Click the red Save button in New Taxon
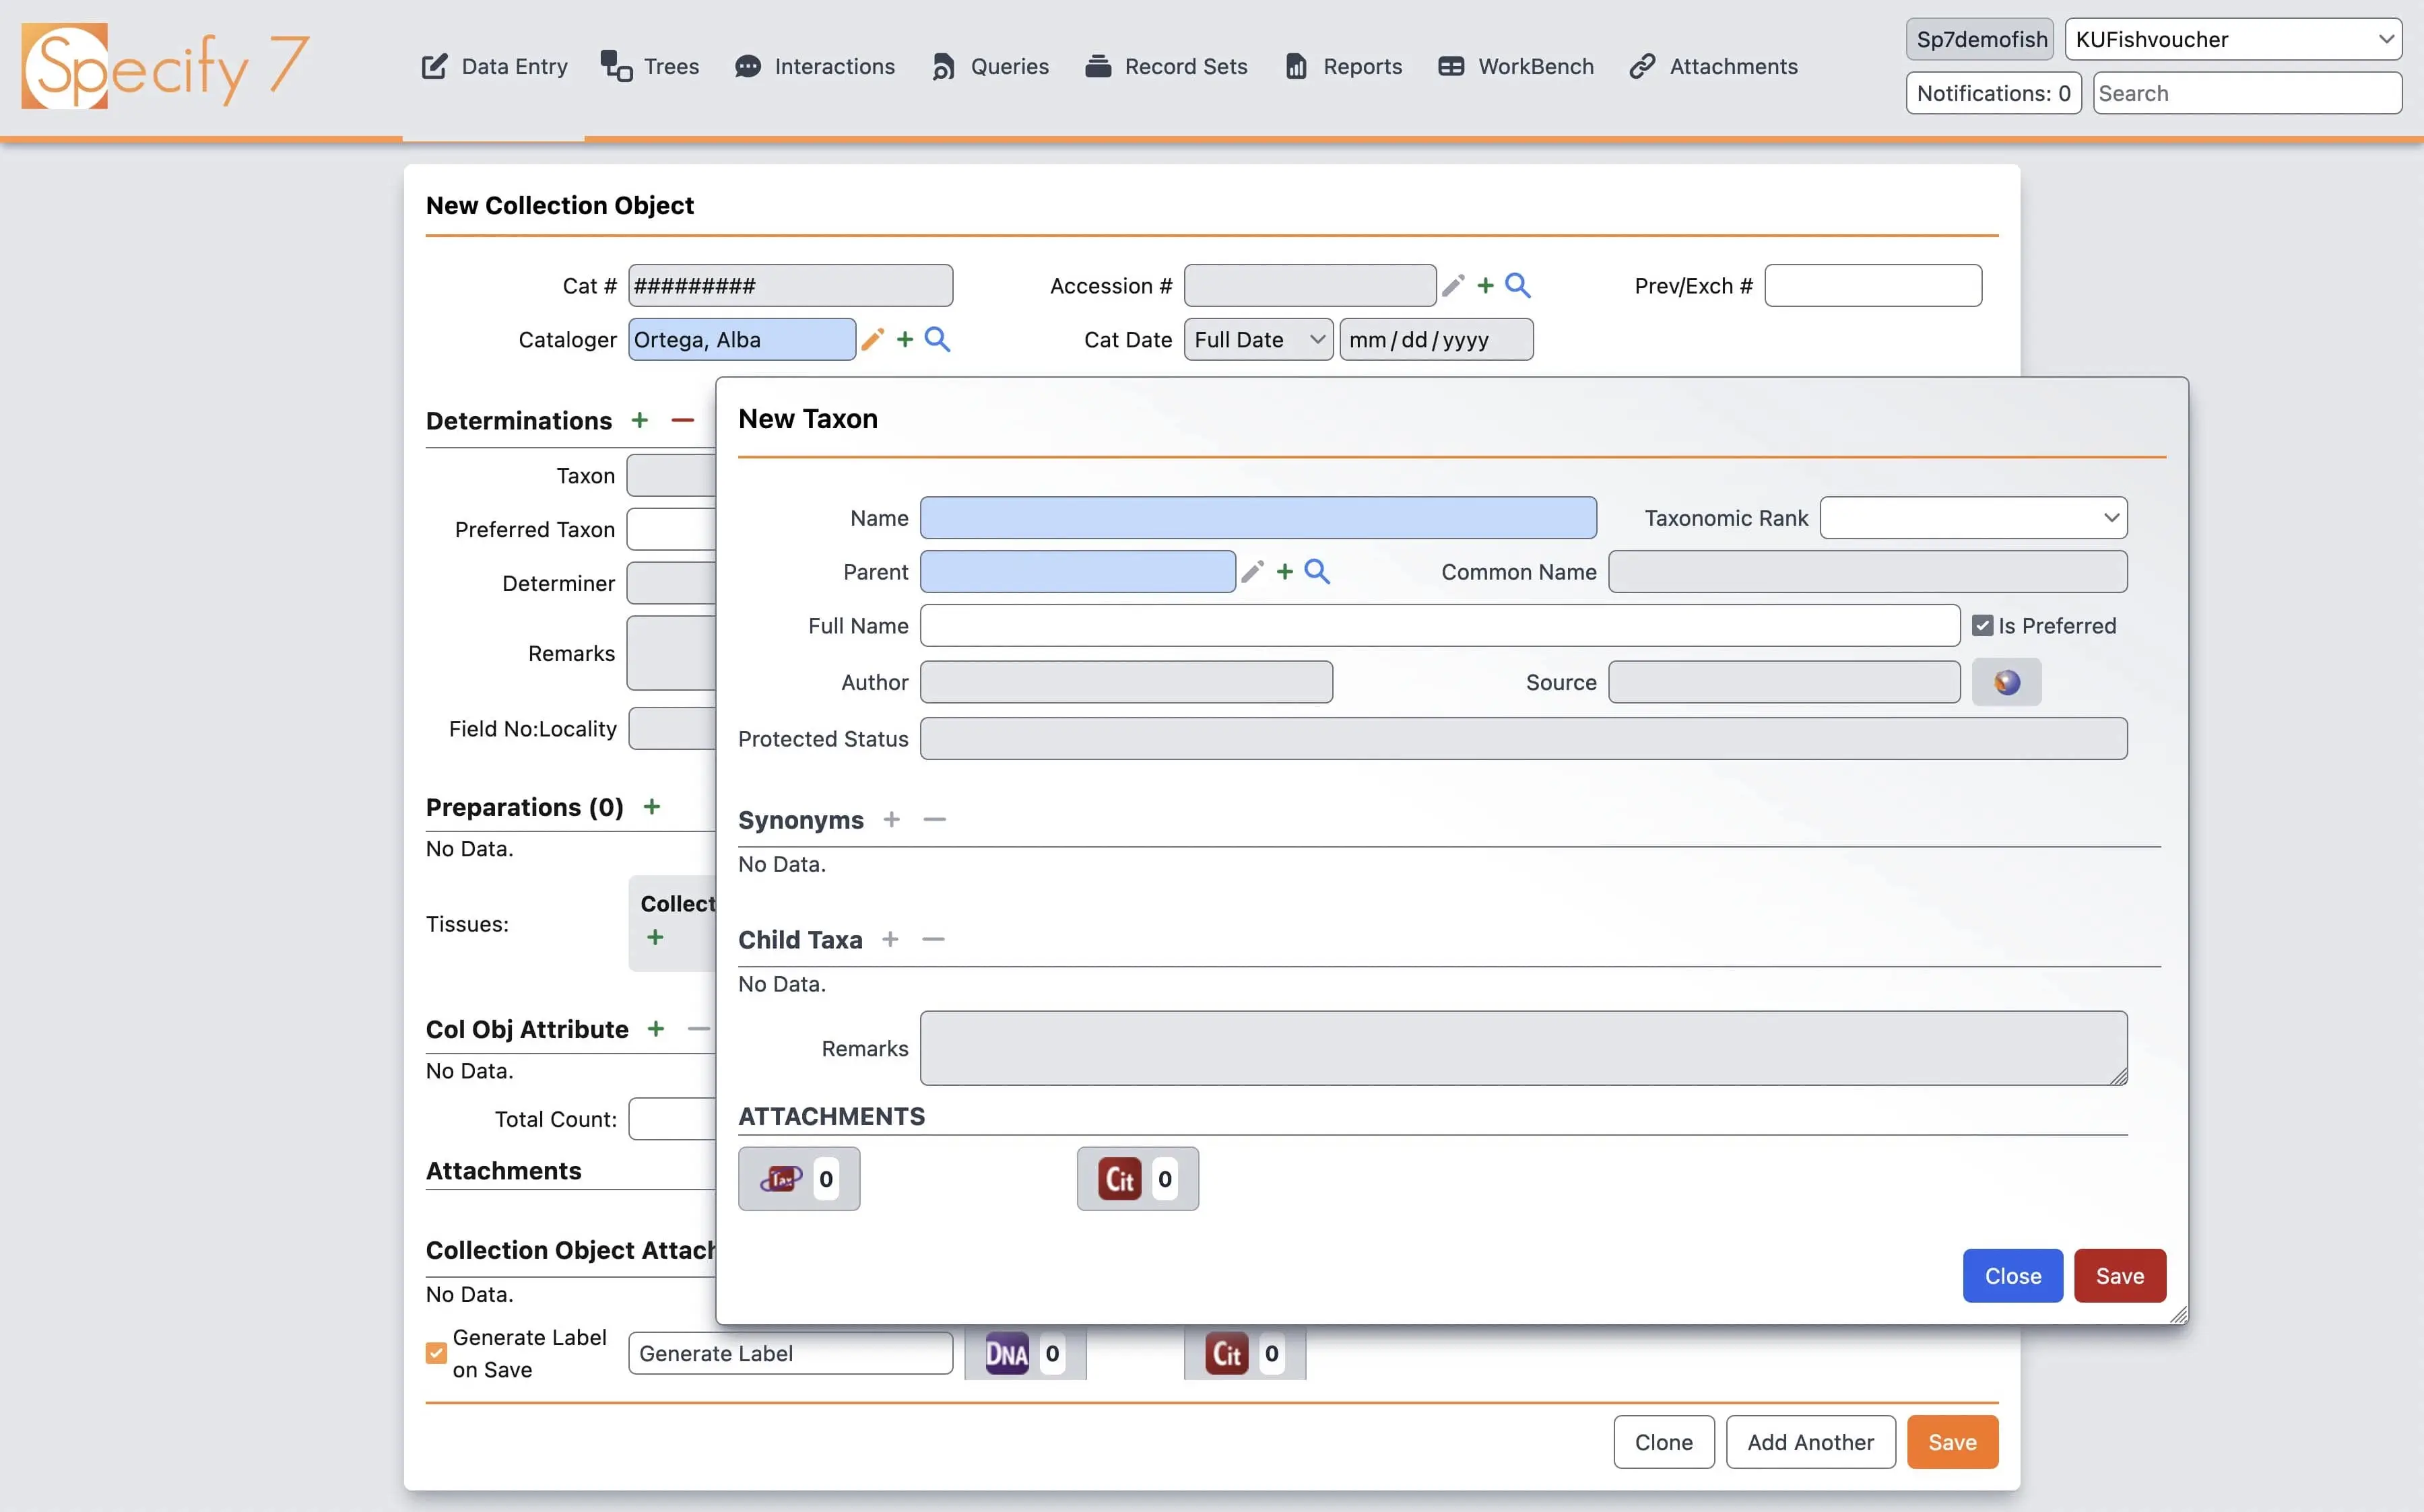The width and height of the screenshot is (2424, 1512). pos(2119,1275)
